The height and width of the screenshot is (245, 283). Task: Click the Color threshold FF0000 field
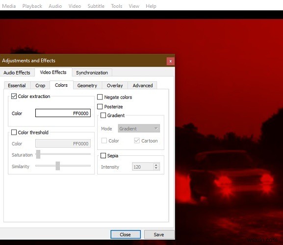pyautogui.click(x=63, y=144)
